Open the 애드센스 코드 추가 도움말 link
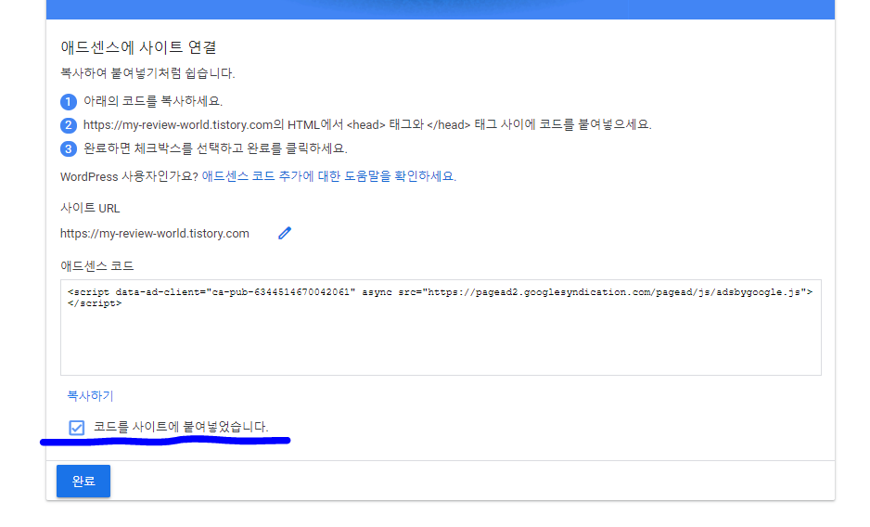The width and height of the screenshot is (870, 527). tap(328, 176)
